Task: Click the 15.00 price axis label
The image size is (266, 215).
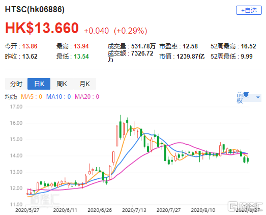Action: tap(16, 140)
